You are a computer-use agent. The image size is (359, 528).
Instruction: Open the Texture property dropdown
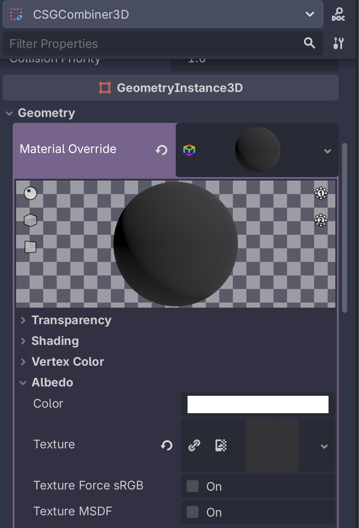point(324,446)
